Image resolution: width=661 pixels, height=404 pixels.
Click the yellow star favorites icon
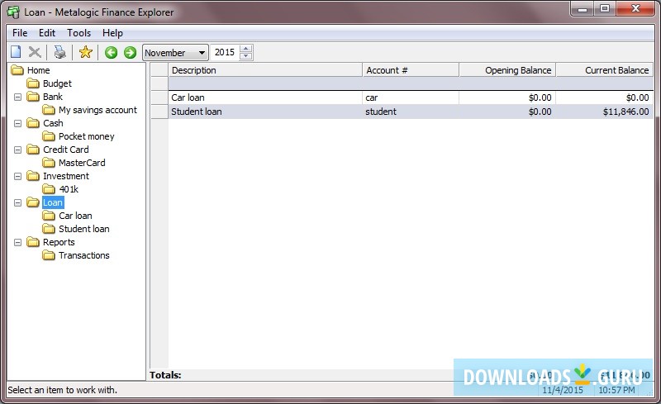point(86,52)
